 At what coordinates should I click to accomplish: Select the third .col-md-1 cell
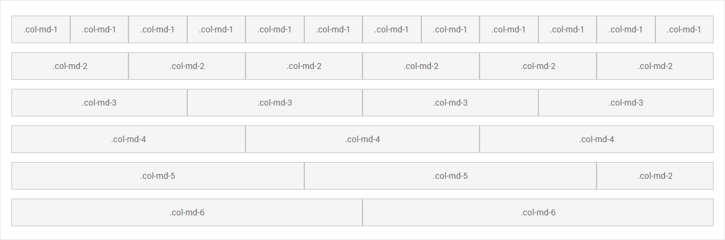click(x=158, y=29)
